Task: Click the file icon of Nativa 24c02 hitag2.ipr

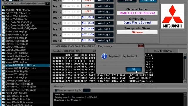Action: coord(4,77)
